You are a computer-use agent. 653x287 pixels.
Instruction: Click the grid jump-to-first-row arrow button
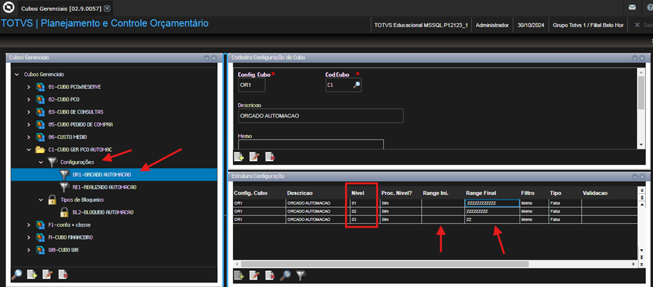coord(641,190)
